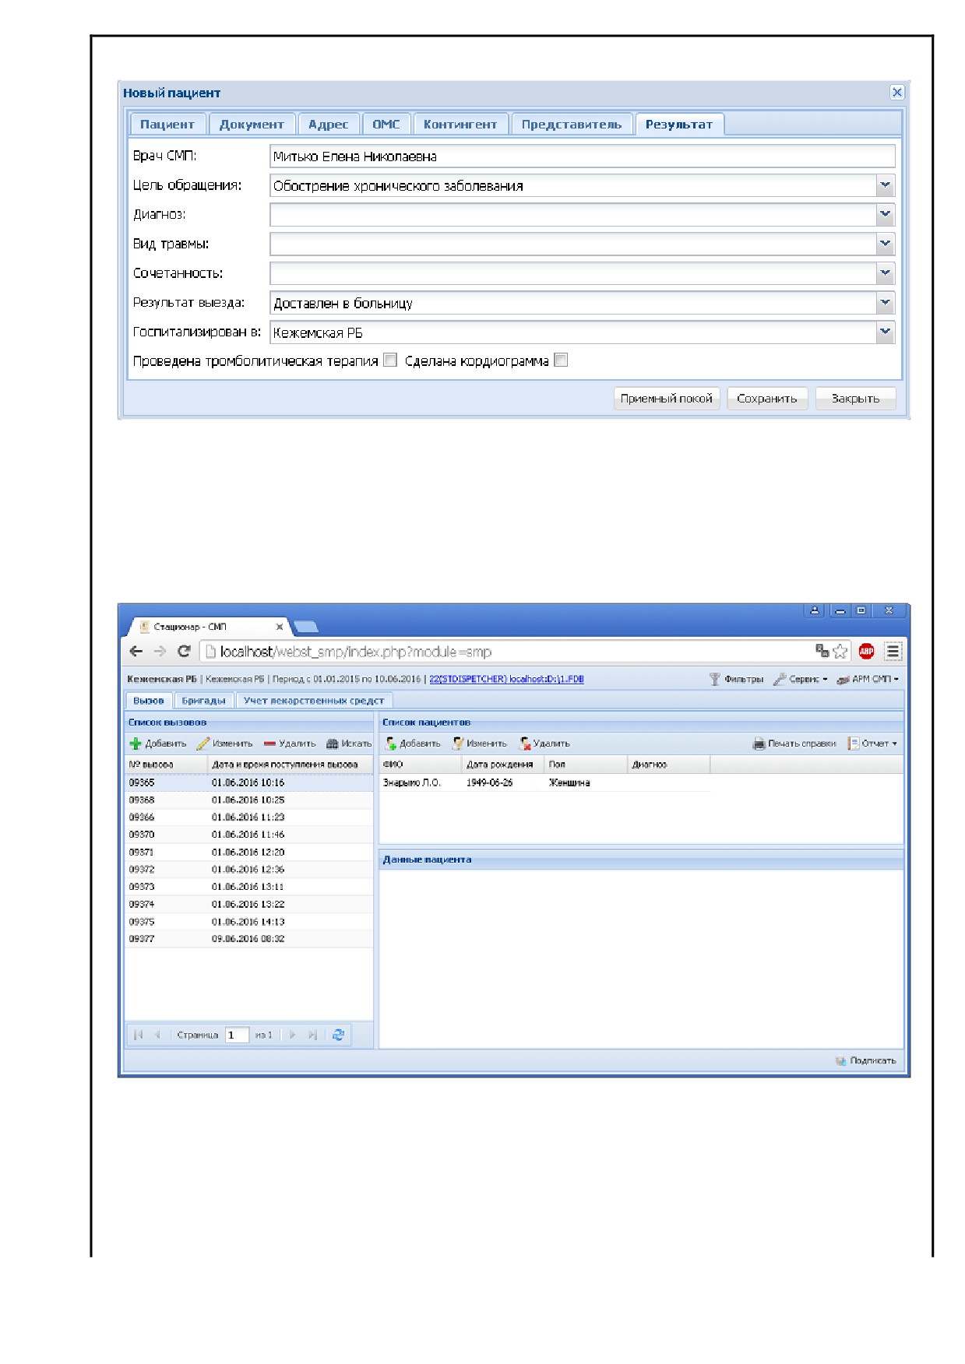Switch to the Вызов tab
The width and height of the screenshot is (965, 1364).
tap(149, 701)
